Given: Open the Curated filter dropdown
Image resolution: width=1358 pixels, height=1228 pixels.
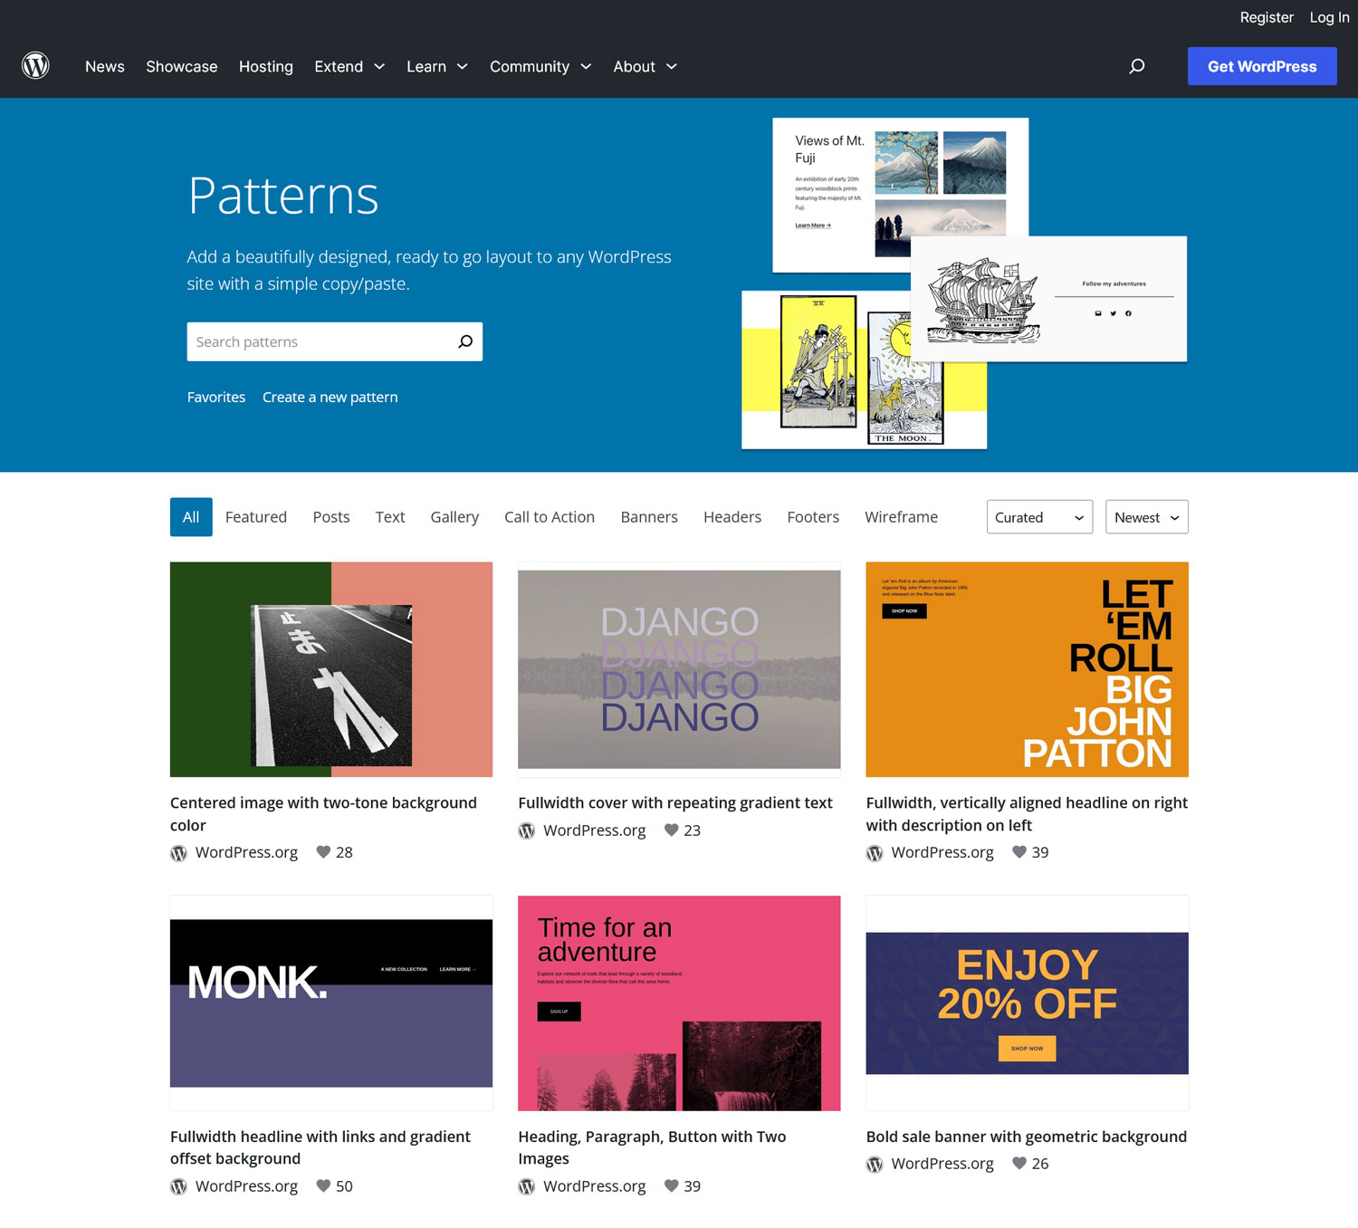Looking at the screenshot, I should pos(1038,517).
